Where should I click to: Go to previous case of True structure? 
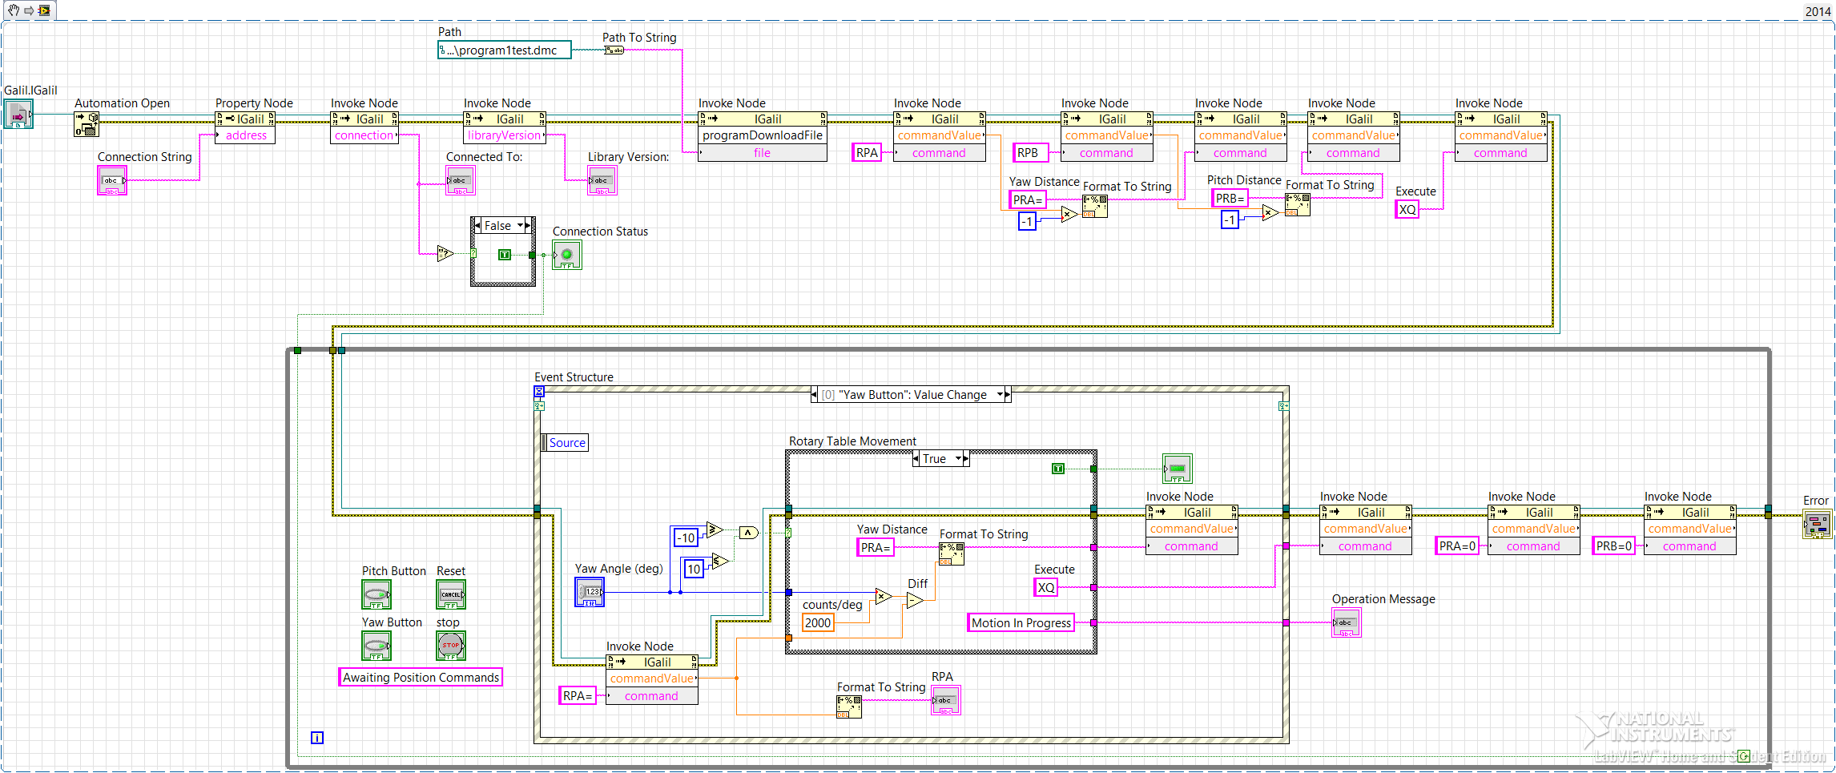916,459
